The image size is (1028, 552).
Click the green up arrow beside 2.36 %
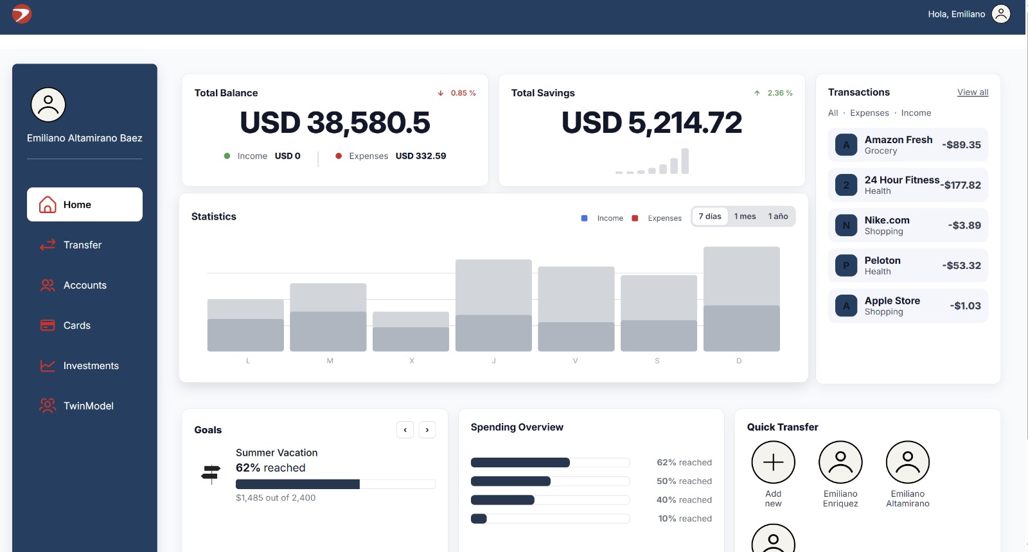click(758, 93)
